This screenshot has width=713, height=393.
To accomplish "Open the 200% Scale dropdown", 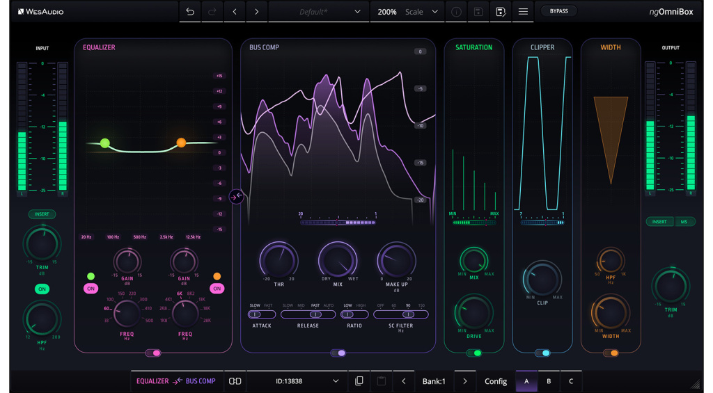I will pyautogui.click(x=407, y=12).
